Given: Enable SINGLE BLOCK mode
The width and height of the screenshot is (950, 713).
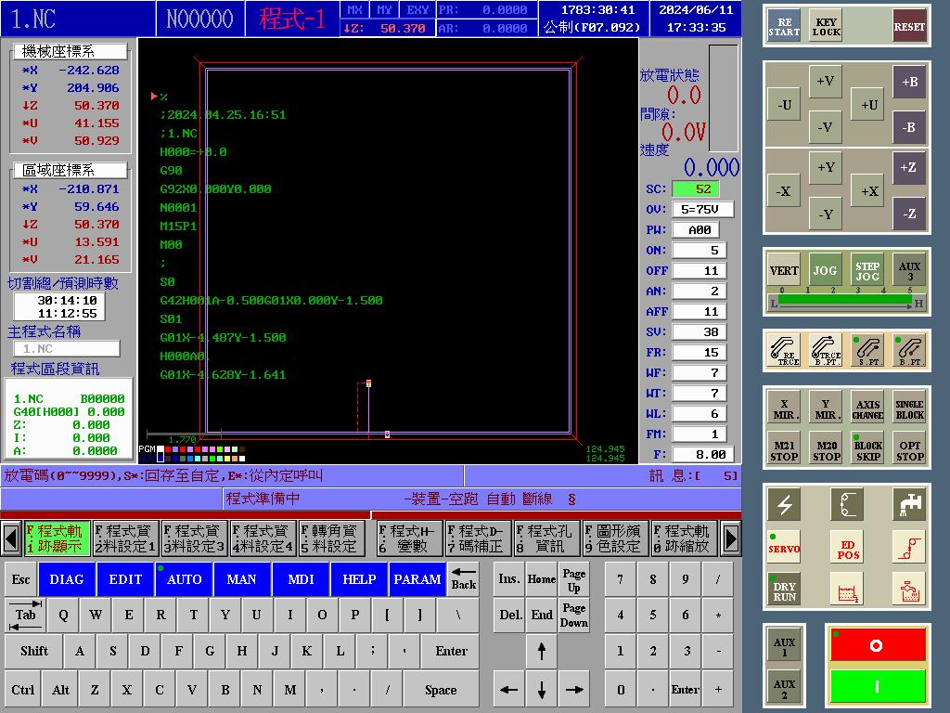Looking at the screenshot, I should [909, 408].
